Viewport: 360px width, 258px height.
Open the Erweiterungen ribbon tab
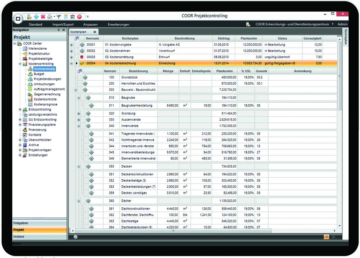click(x=118, y=24)
